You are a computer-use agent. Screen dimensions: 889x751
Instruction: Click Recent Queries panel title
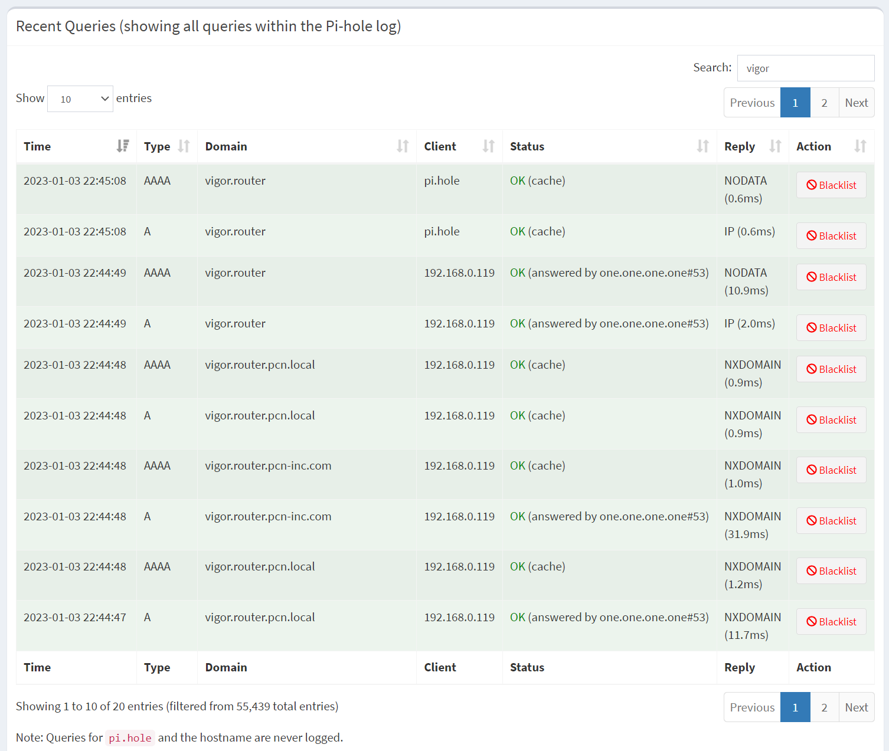pos(208,26)
